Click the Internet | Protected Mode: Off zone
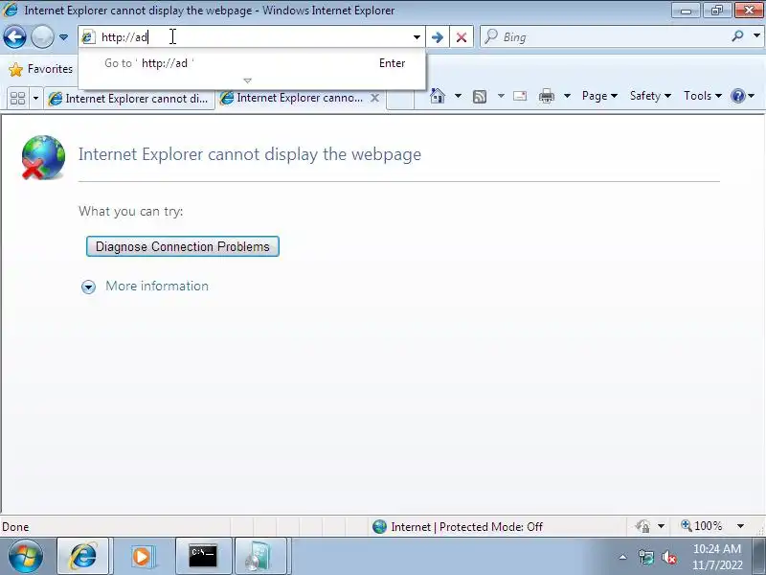 coord(458,526)
